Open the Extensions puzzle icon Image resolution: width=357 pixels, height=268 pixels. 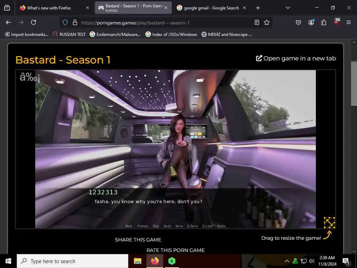[x=324, y=22]
